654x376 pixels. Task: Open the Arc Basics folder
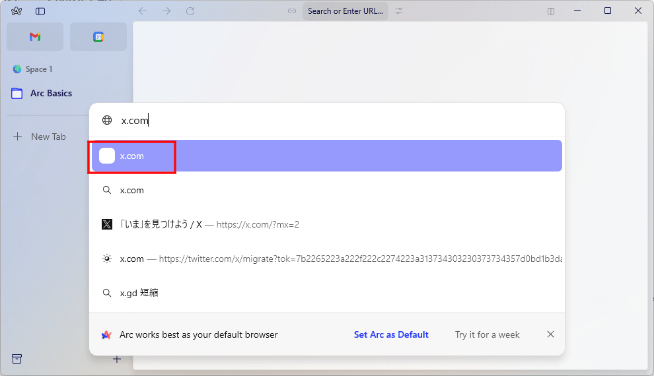pyautogui.click(x=42, y=93)
